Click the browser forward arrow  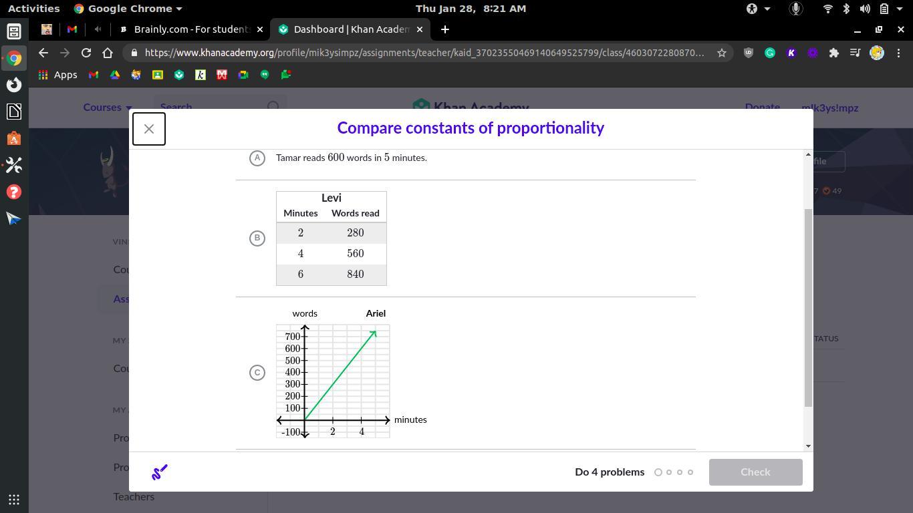point(65,53)
